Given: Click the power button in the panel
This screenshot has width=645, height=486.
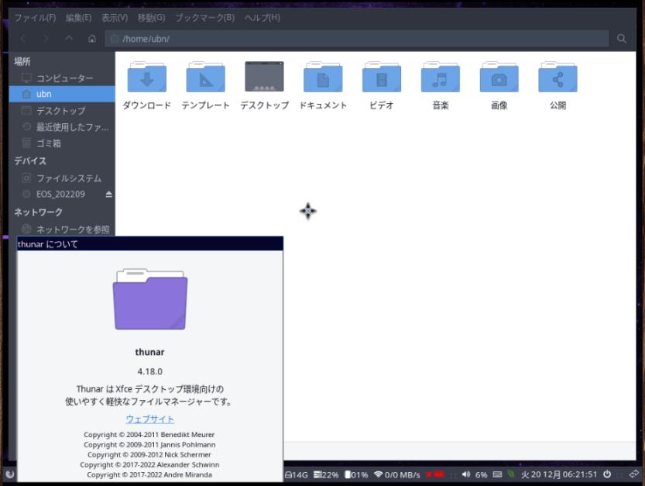Looking at the screenshot, I should [x=607, y=474].
